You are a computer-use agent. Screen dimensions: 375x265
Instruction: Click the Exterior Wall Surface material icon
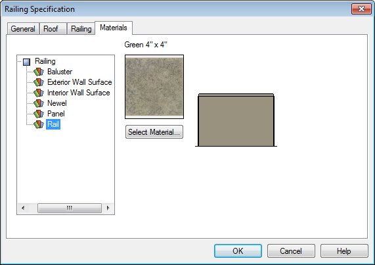(39, 82)
